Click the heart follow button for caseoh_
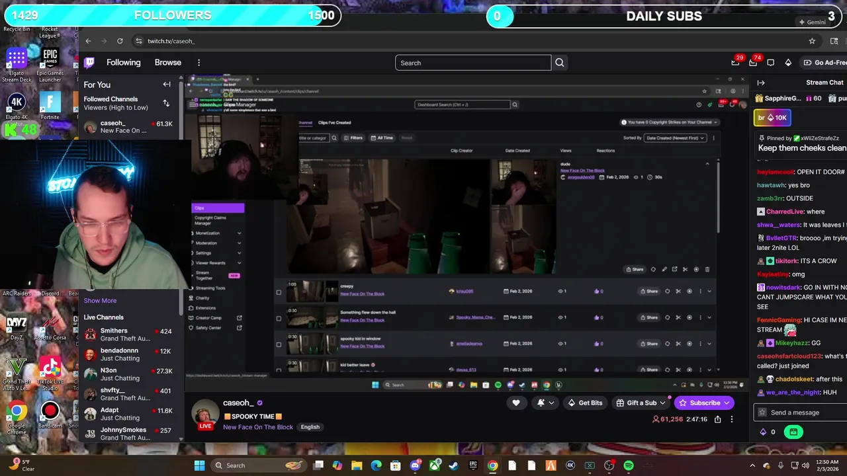847x476 pixels. point(516,403)
